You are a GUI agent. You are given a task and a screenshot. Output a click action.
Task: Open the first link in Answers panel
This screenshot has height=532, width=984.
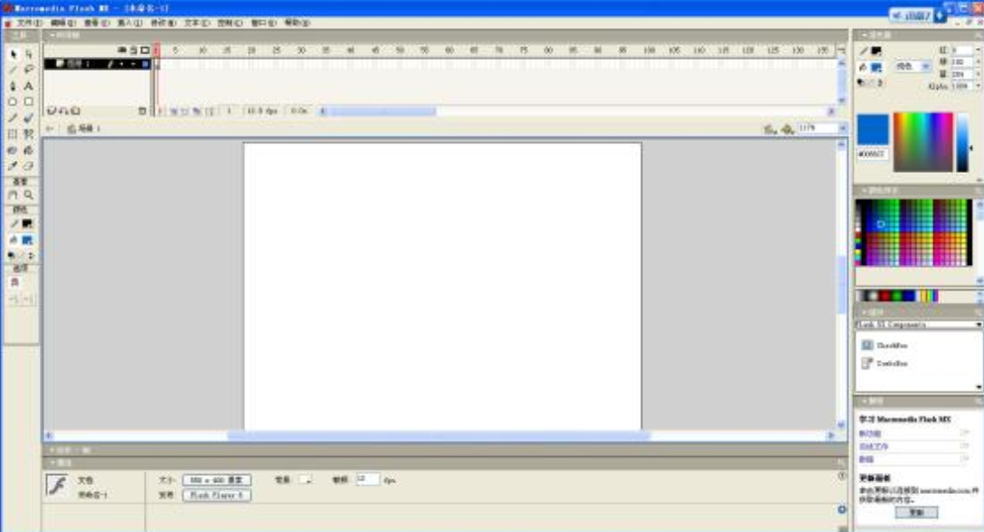point(870,434)
